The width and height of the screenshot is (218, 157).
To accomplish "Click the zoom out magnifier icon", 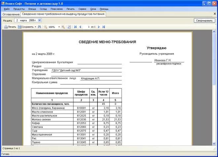I will click(x=45, y=27).
